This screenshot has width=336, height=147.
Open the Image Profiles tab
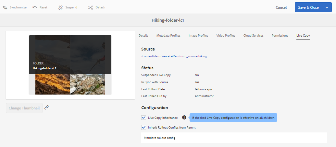pyautogui.click(x=198, y=36)
